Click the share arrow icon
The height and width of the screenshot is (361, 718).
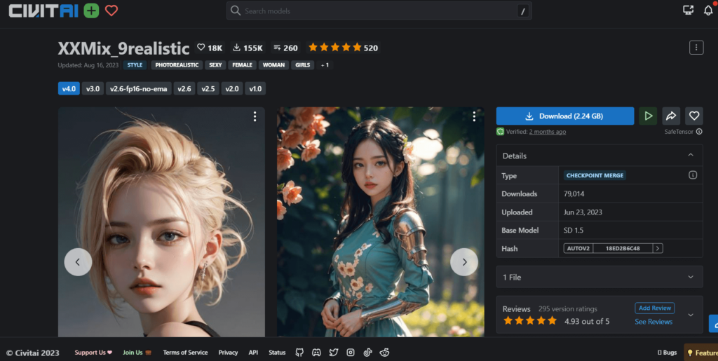(x=671, y=116)
